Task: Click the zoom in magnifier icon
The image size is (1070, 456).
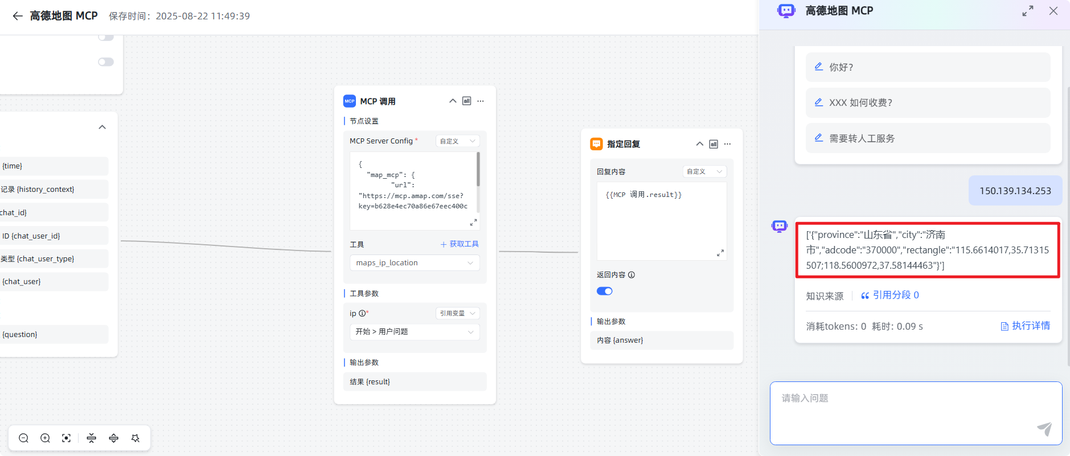Action: [x=45, y=438]
